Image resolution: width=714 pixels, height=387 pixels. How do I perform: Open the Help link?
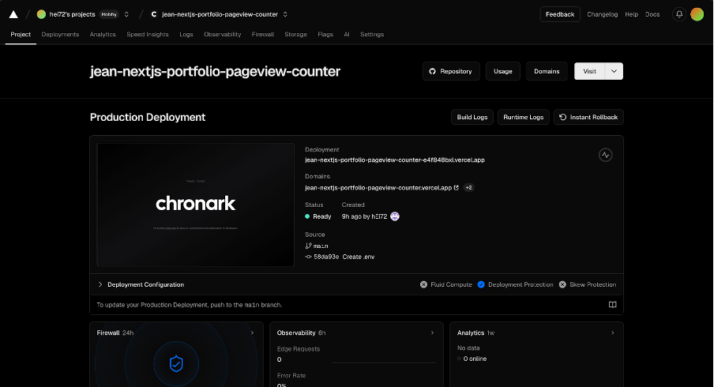coord(631,14)
